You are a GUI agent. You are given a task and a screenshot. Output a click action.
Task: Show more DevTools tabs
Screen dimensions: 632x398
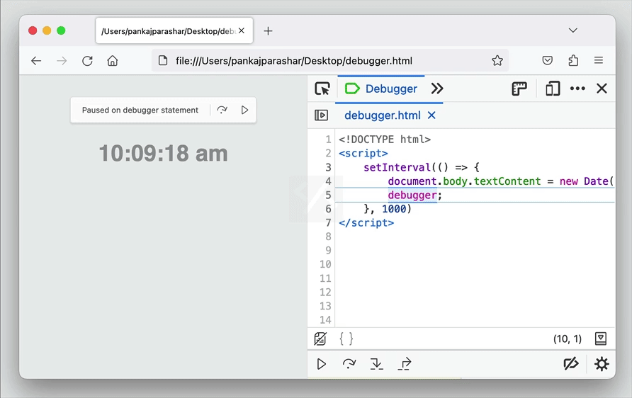click(x=437, y=89)
